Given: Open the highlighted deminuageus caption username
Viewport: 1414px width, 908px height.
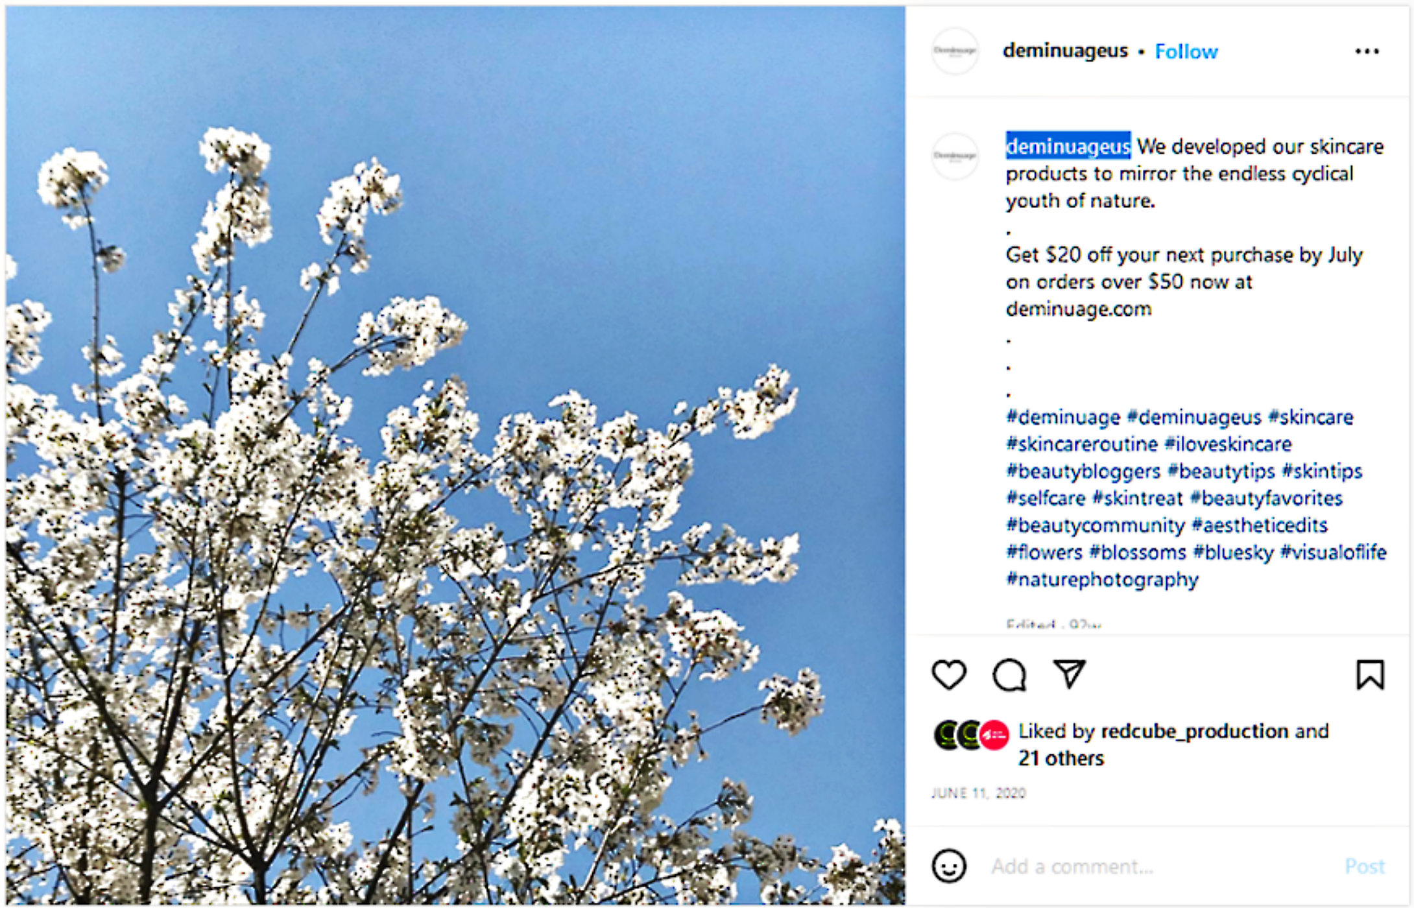Looking at the screenshot, I should tap(1068, 146).
